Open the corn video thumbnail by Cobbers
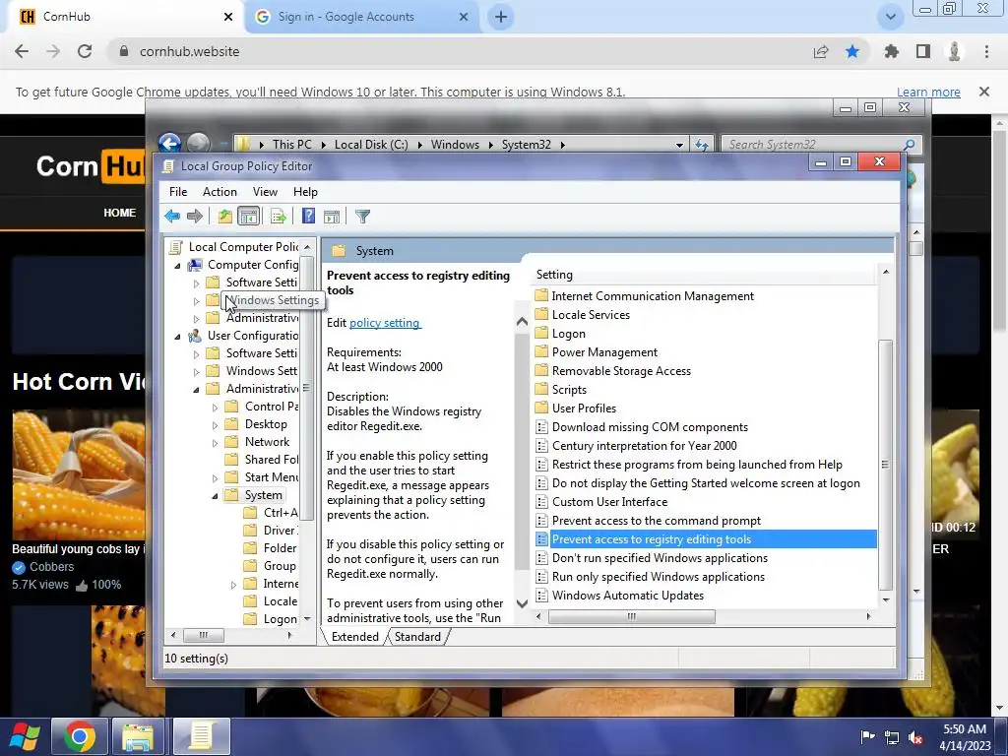This screenshot has height=756, width=1008. 79,475
